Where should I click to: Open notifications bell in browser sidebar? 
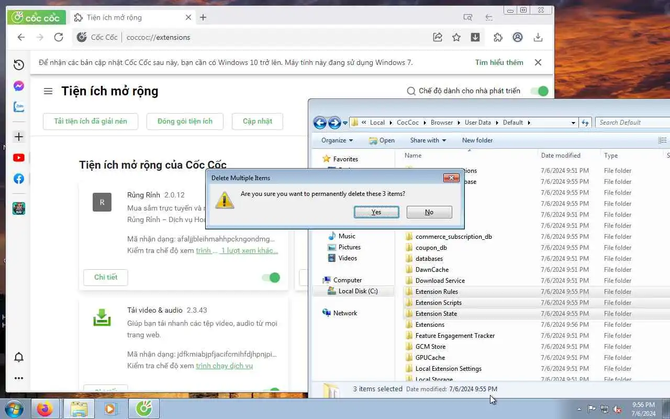19,357
